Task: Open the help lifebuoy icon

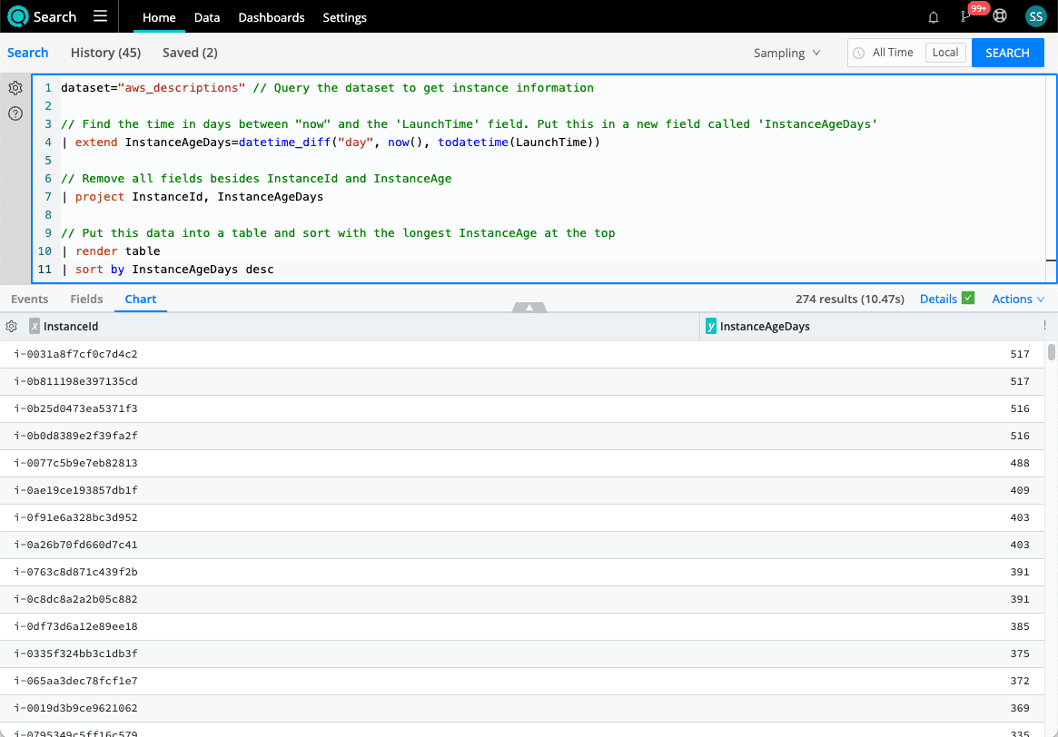Action: point(1000,16)
